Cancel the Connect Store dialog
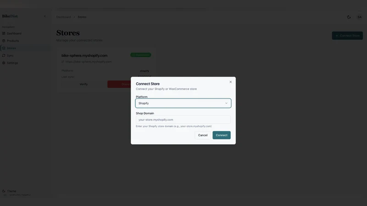Image resolution: width=367 pixels, height=206 pixels. click(203, 135)
